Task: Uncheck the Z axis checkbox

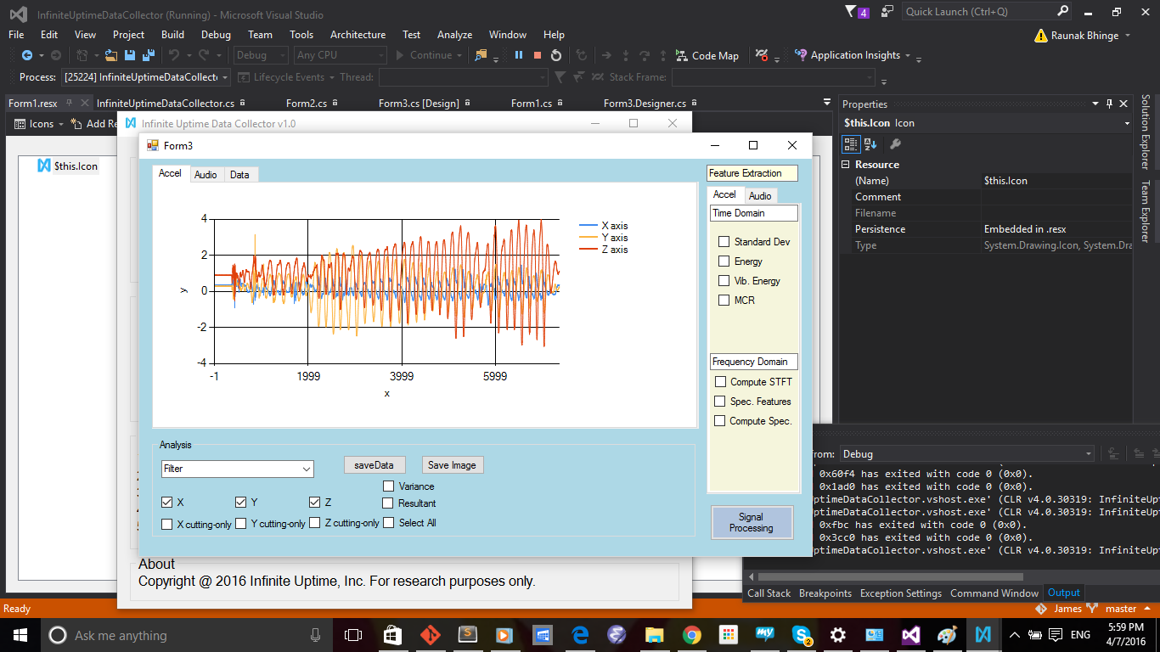Action: click(x=315, y=503)
